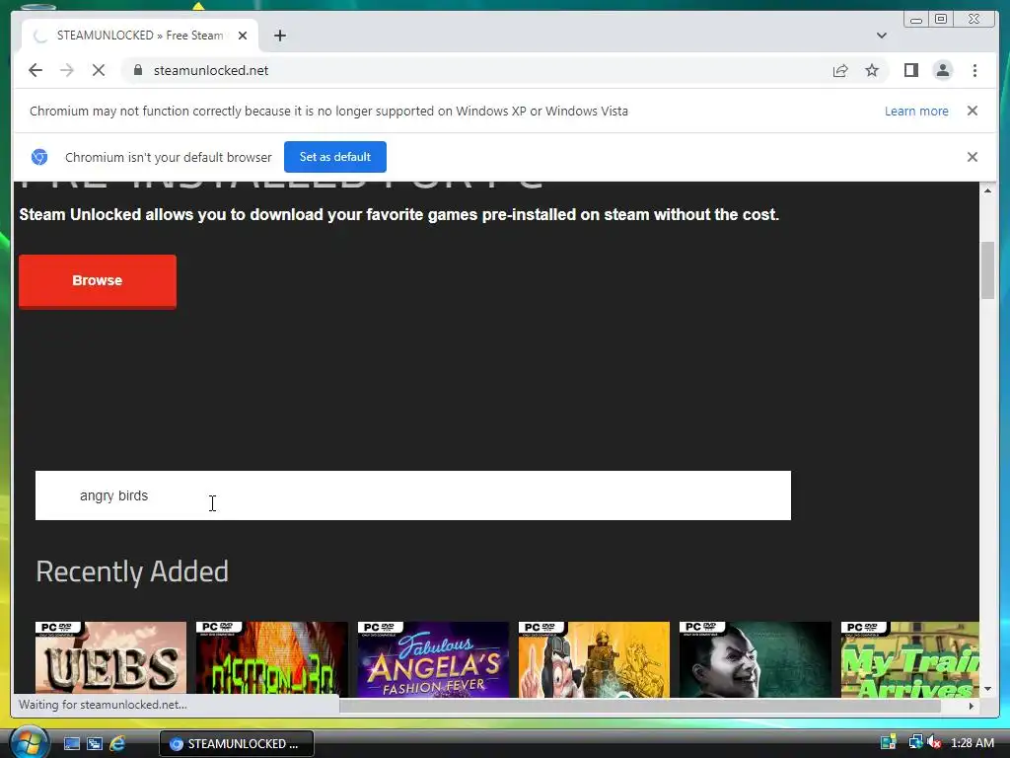Stop loading the page
This screenshot has height=758, width=1010.
[99, 70]
